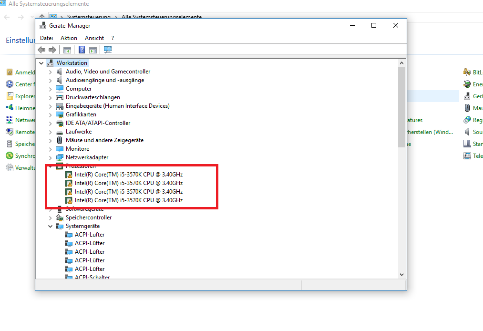483x331 pixels.
Task: Click the Mäuse und andere Zeigegeräte mouse icon
Action: [x=60, y=140]
